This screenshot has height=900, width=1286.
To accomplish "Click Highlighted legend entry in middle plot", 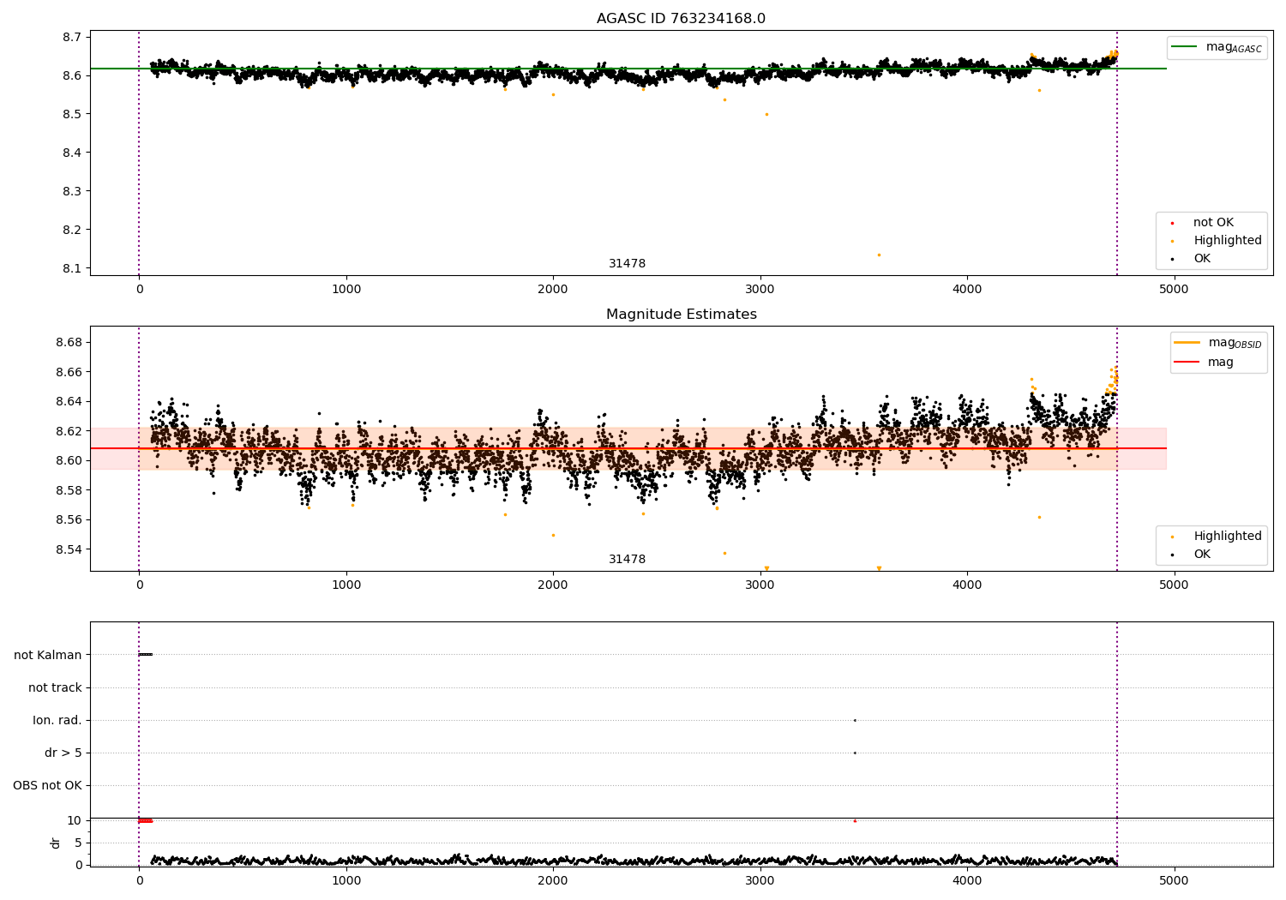I will 1217,537.
